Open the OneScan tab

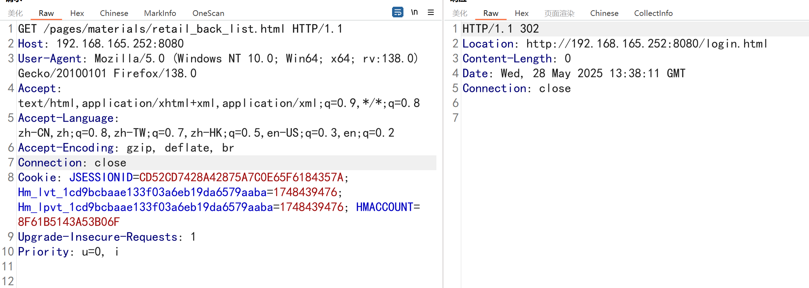208,13
